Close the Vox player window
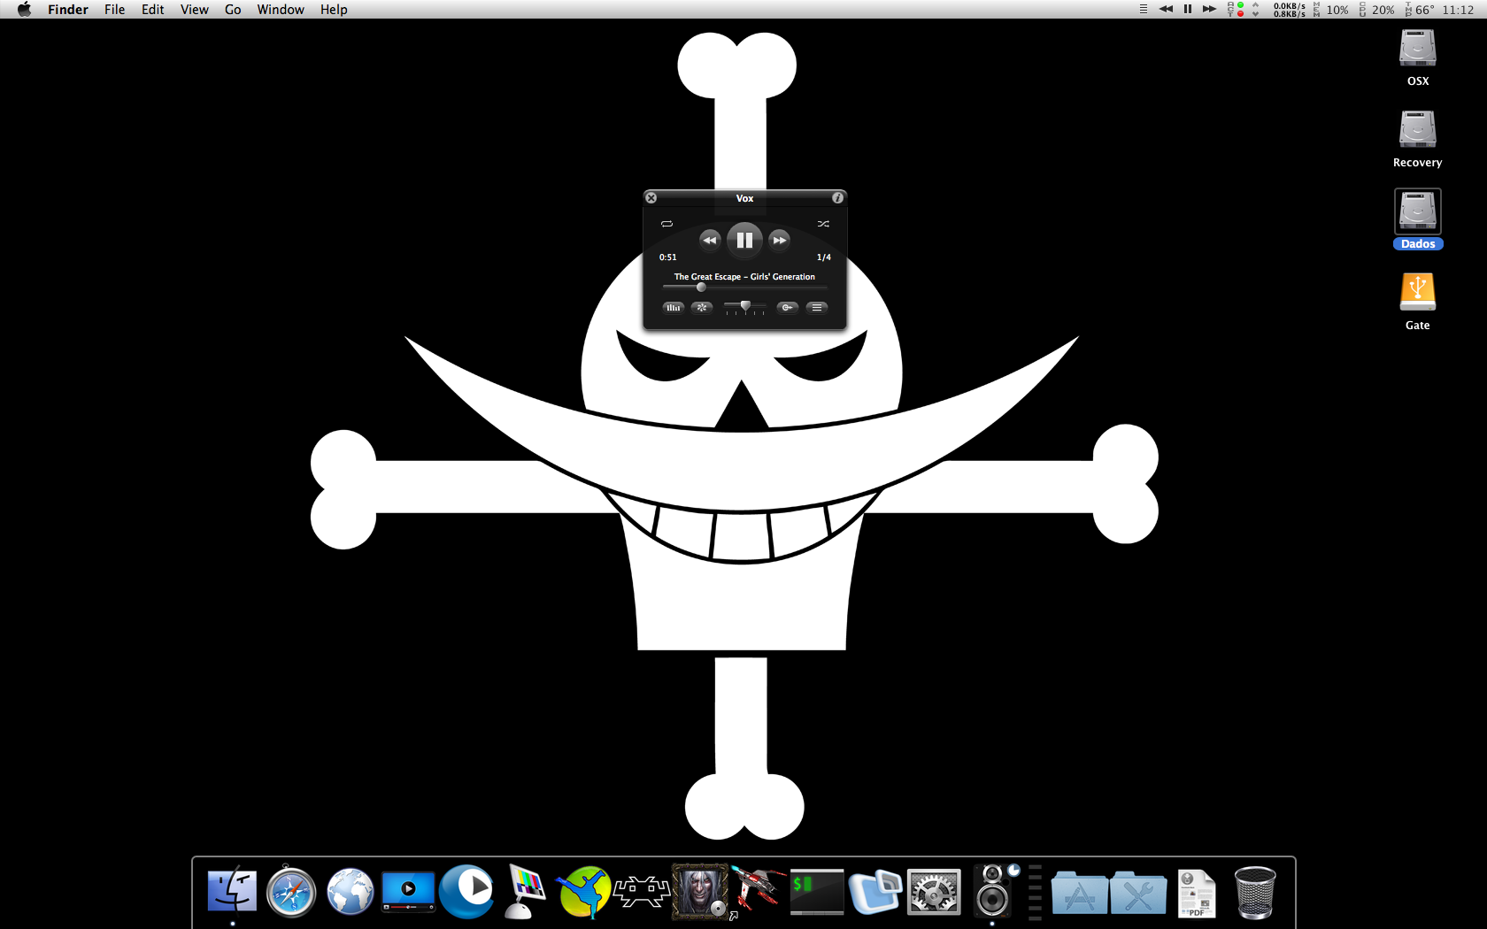Viewport: 1487px width, 929px height. pyautogui.click(x=651, y=198)
